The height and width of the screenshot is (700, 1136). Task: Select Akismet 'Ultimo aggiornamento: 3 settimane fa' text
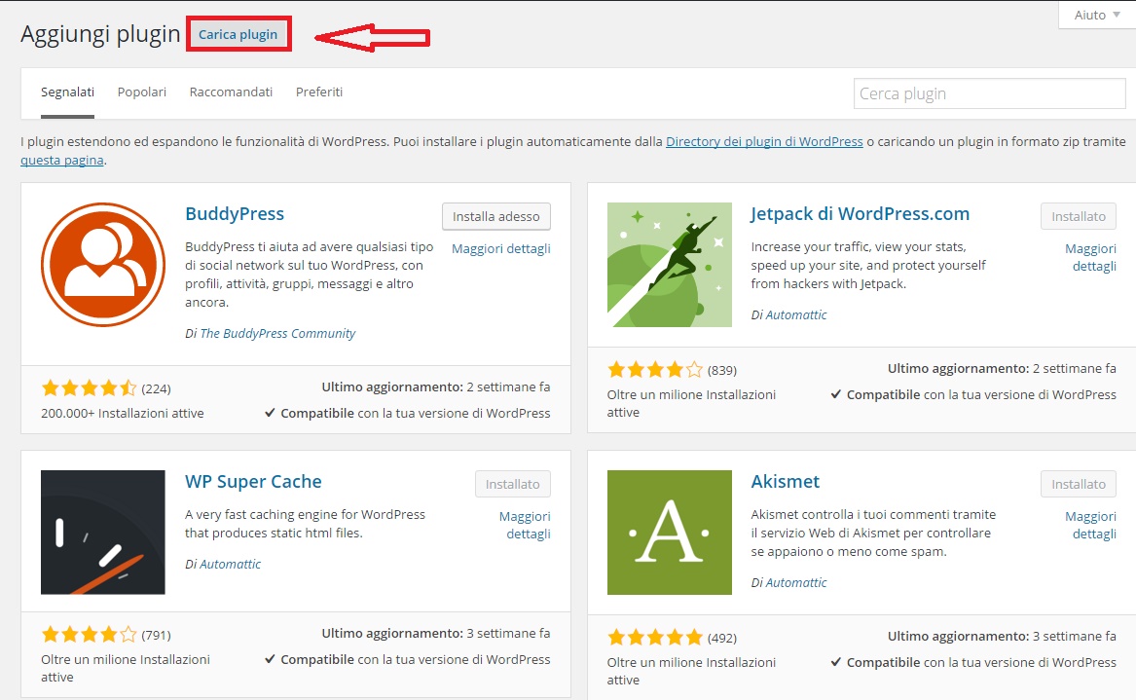pos(1002,637)
